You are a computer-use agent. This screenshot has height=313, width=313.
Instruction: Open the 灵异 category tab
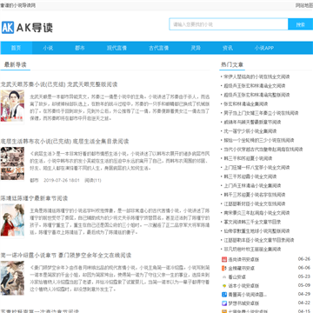pos(196,48)
